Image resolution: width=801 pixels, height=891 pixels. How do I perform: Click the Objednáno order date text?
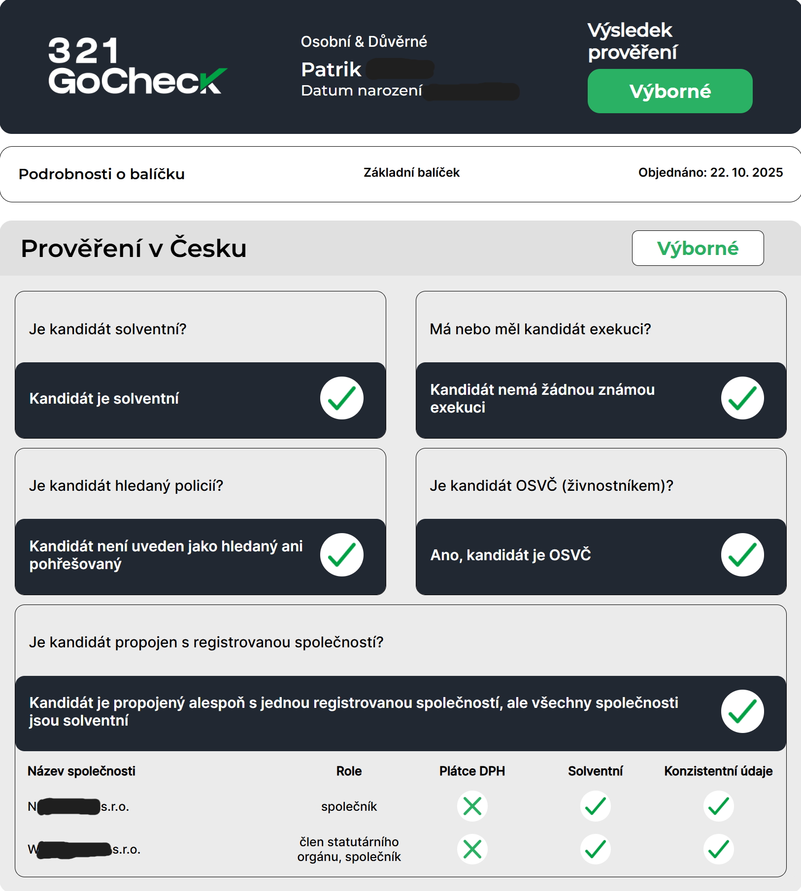(x=710, y=173)
